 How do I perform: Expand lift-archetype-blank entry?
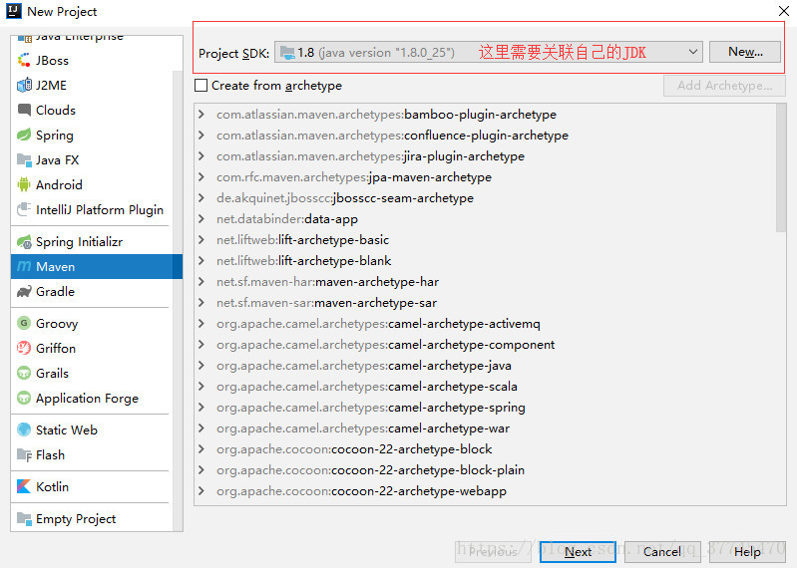[x=201, y=260]
